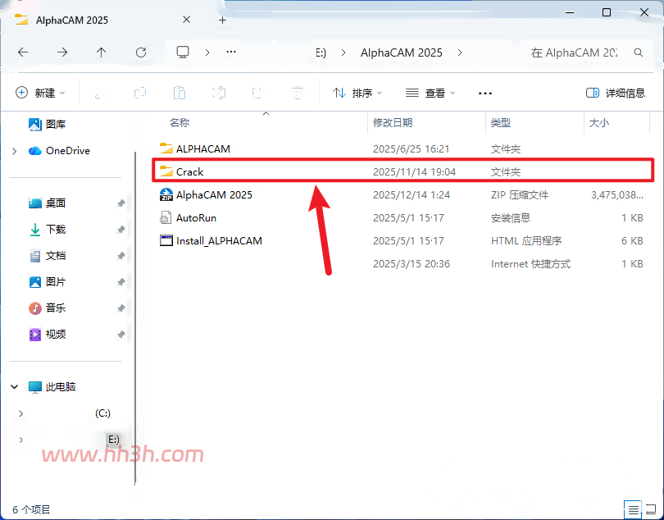Toggle the 详细信息 details pane
The image size is (664, 520).
[x=616, y=93]
